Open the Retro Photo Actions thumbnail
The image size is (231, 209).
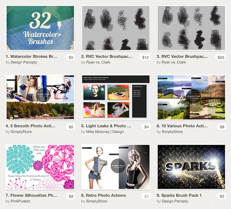point(116,167)
